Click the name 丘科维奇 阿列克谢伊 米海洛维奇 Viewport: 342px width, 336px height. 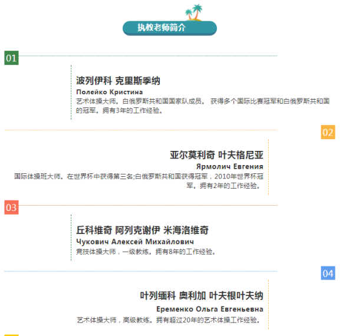click(x=142, y=230)
